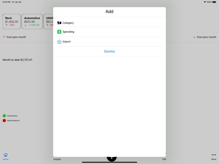Click the blue Import download icon

[x=59, y=42]
